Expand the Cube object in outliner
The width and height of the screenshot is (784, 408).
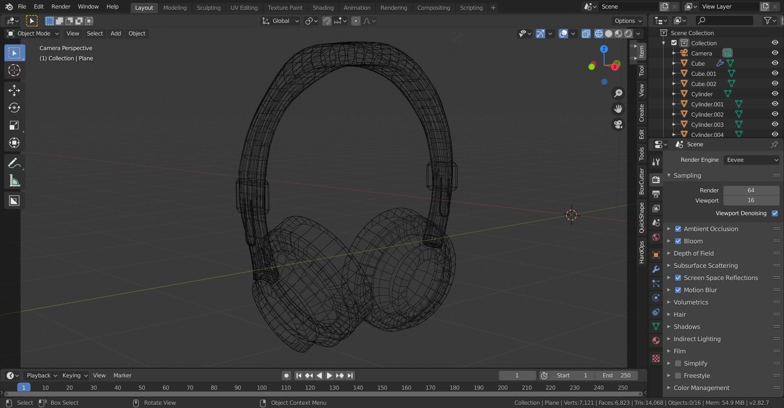673,63
